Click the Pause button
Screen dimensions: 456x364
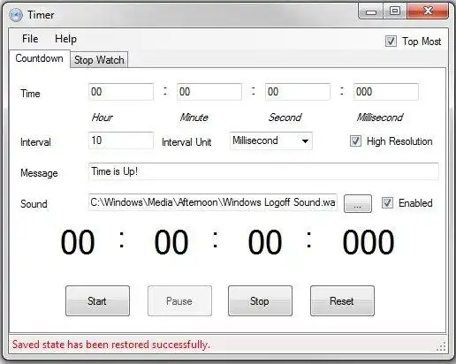pos(179,301)
